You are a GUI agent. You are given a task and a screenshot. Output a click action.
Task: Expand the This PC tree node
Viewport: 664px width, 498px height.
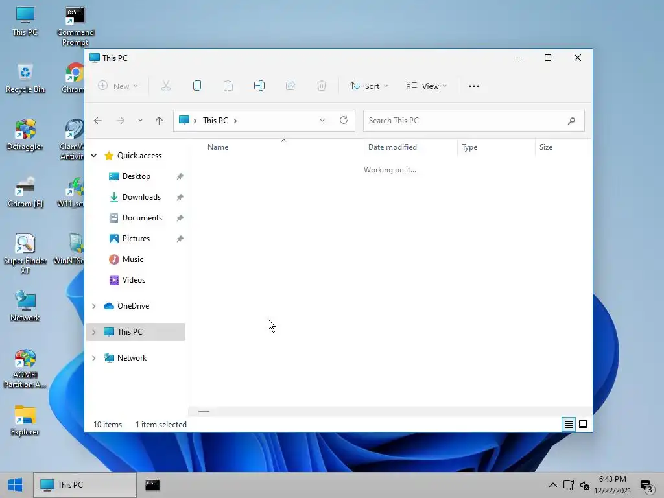[x=94, y=332]
